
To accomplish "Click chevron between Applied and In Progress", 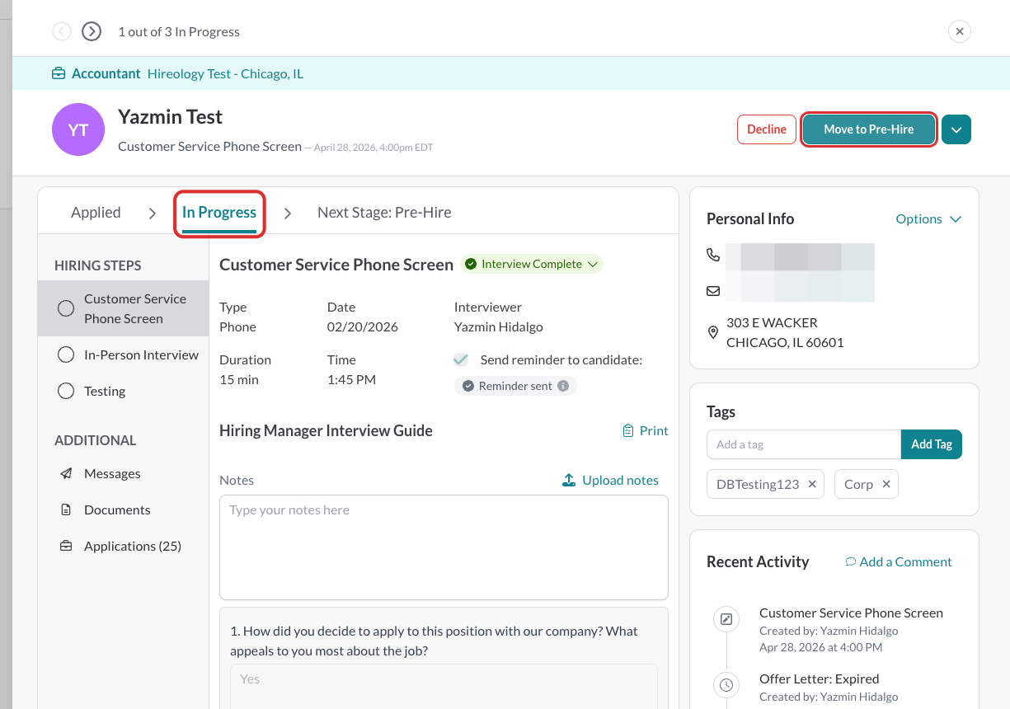I will pos(152,213).
